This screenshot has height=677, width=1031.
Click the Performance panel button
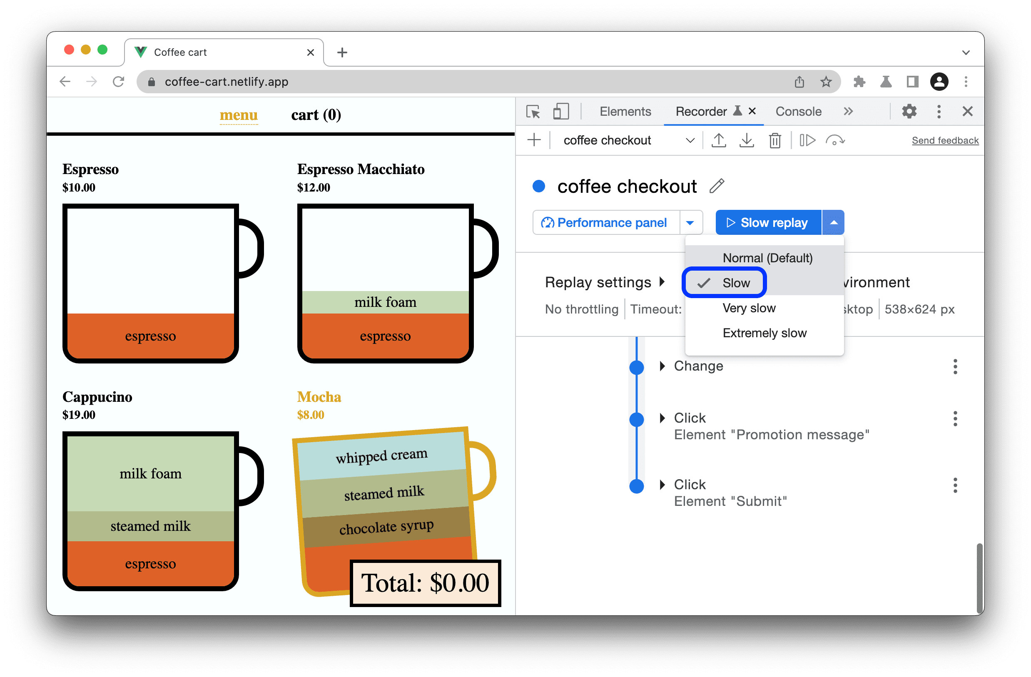[x=603, y=222]
